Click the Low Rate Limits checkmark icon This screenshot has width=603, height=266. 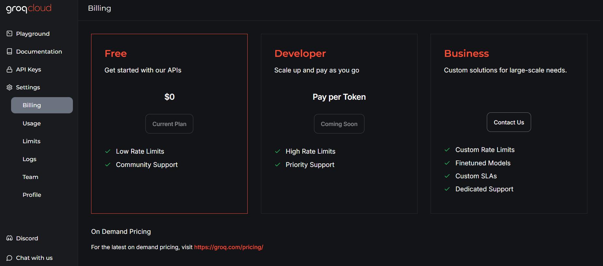click(108, 151)
